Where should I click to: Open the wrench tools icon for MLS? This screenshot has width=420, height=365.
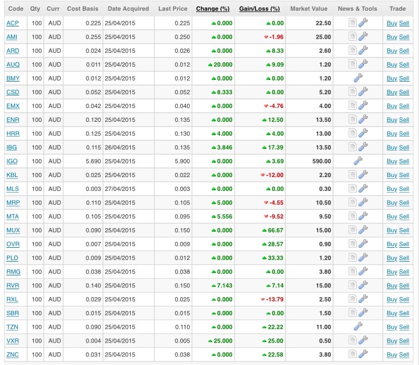363,189
